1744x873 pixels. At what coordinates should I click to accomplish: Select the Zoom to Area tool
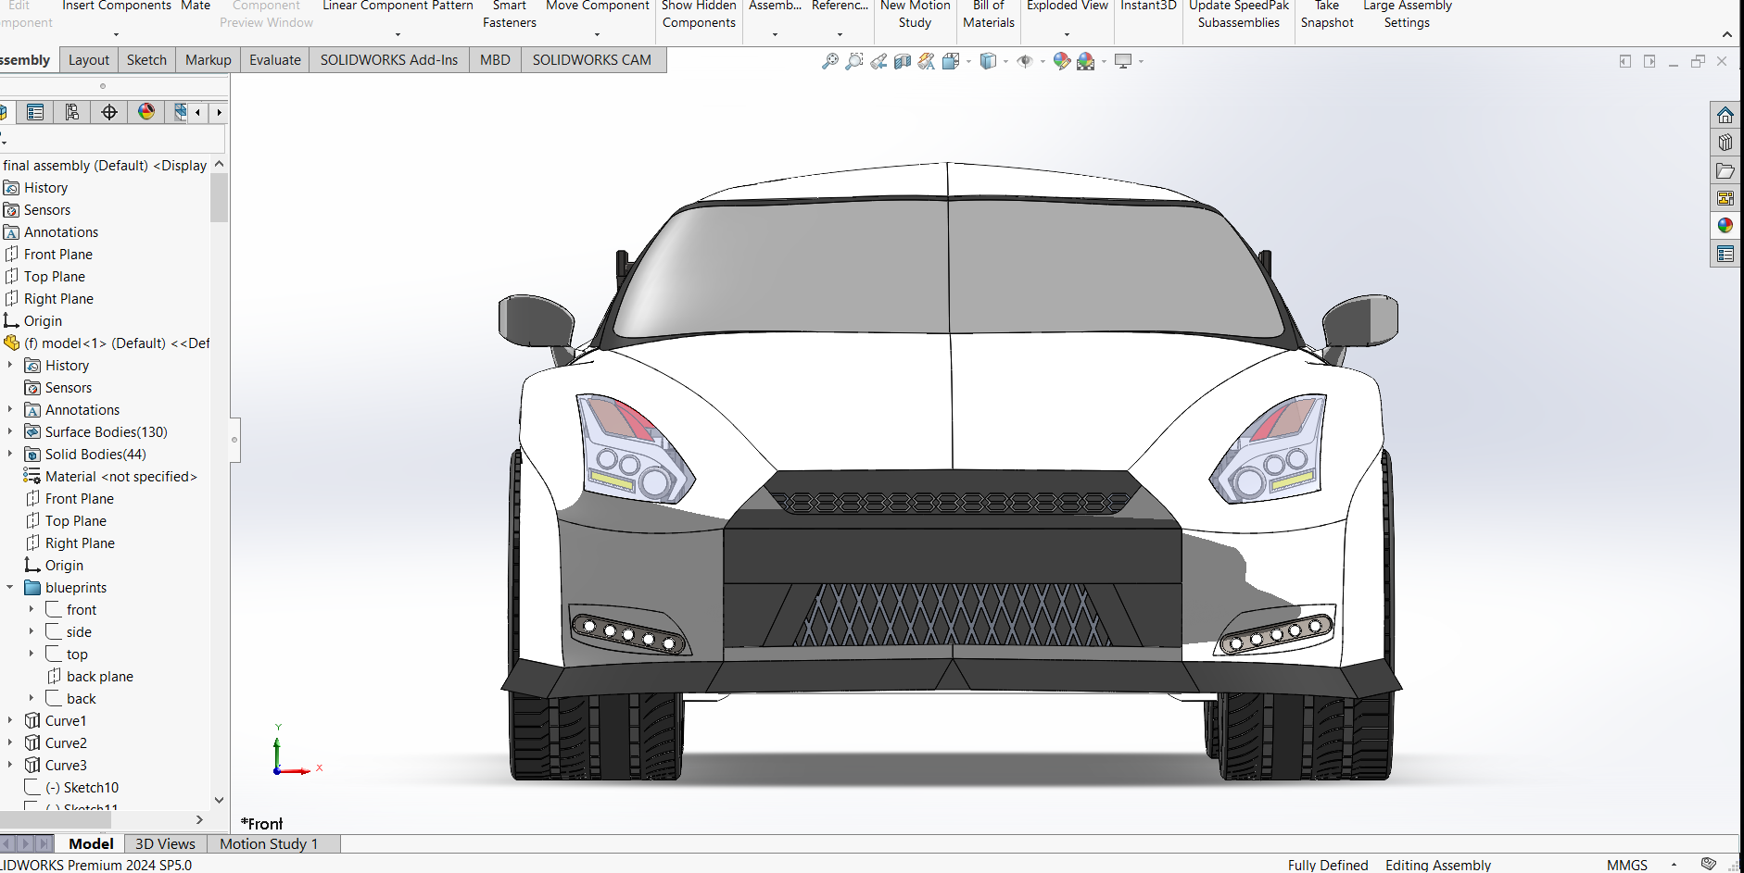[853, 60]
